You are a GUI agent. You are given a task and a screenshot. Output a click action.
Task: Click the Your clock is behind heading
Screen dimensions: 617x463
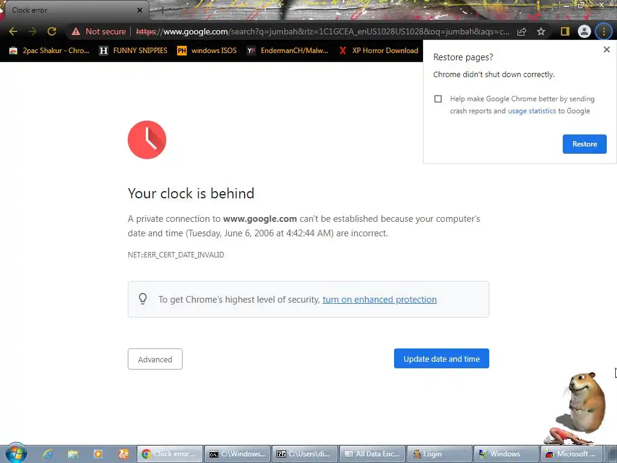coord(191,194)
